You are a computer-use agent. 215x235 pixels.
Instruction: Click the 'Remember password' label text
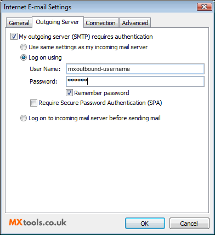tap(101, 93)
